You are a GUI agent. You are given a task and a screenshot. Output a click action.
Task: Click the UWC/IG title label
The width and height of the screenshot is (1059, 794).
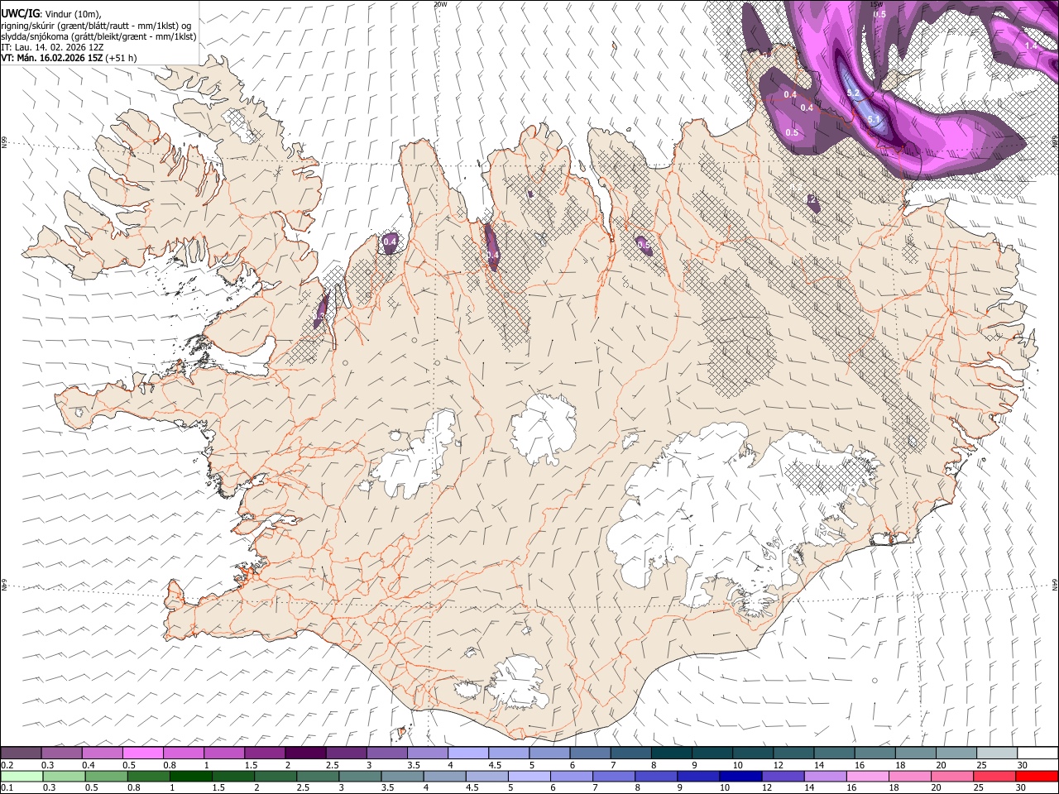[20, 13]
